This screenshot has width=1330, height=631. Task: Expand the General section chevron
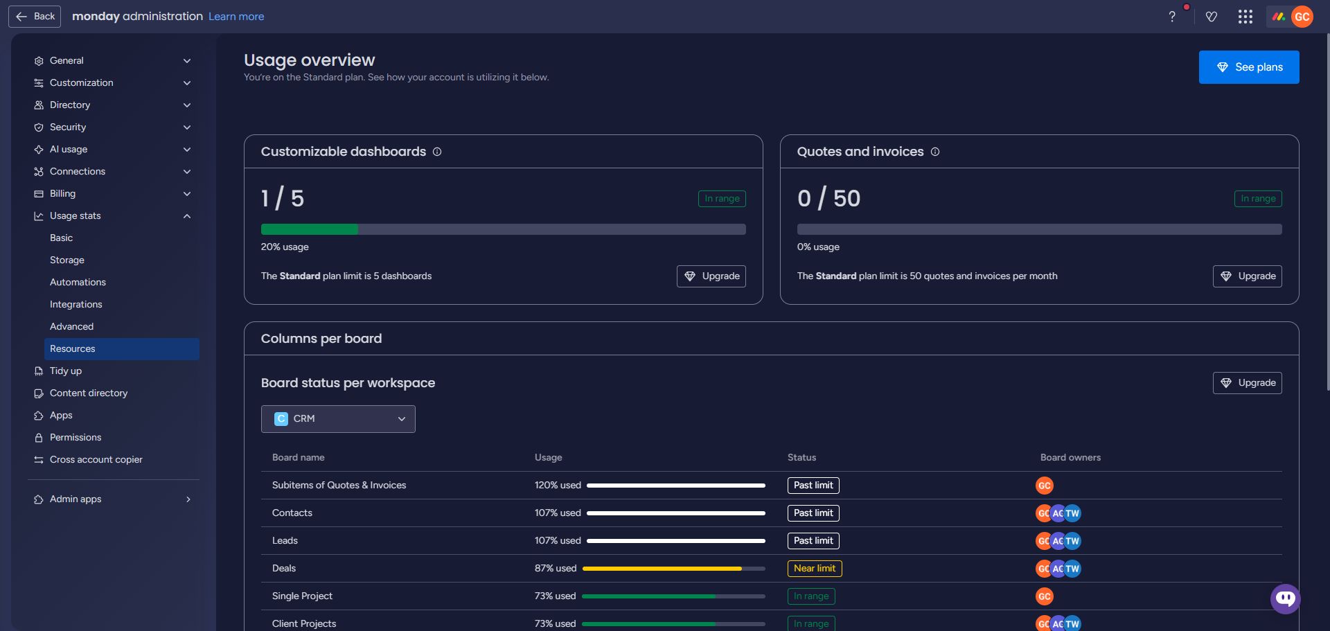[187, 61]
